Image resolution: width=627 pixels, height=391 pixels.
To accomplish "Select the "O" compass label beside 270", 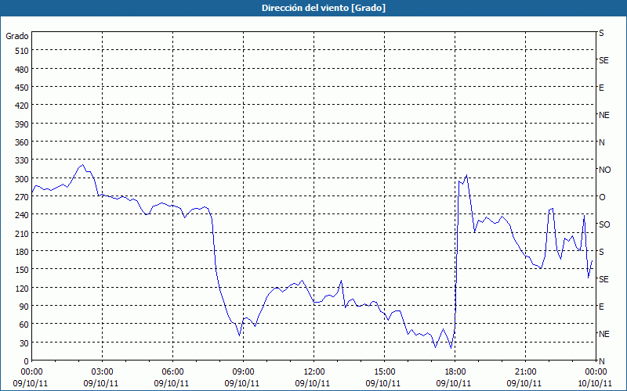I will (x=602, y=197).
